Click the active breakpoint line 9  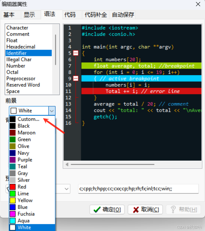click(x=141, y=78)
